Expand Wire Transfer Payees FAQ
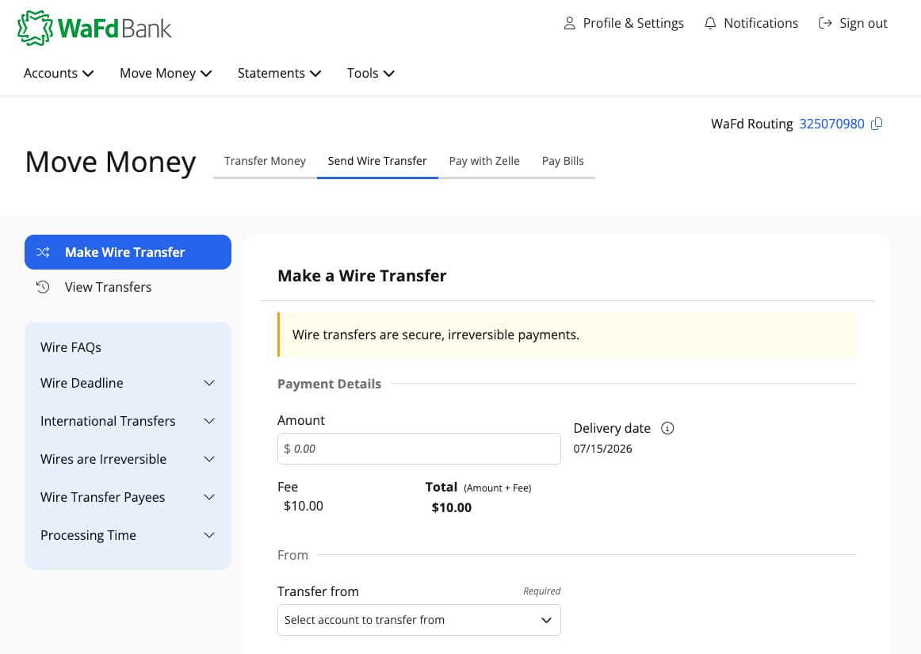This screenshot has height=654, width=921. [128, 497]
